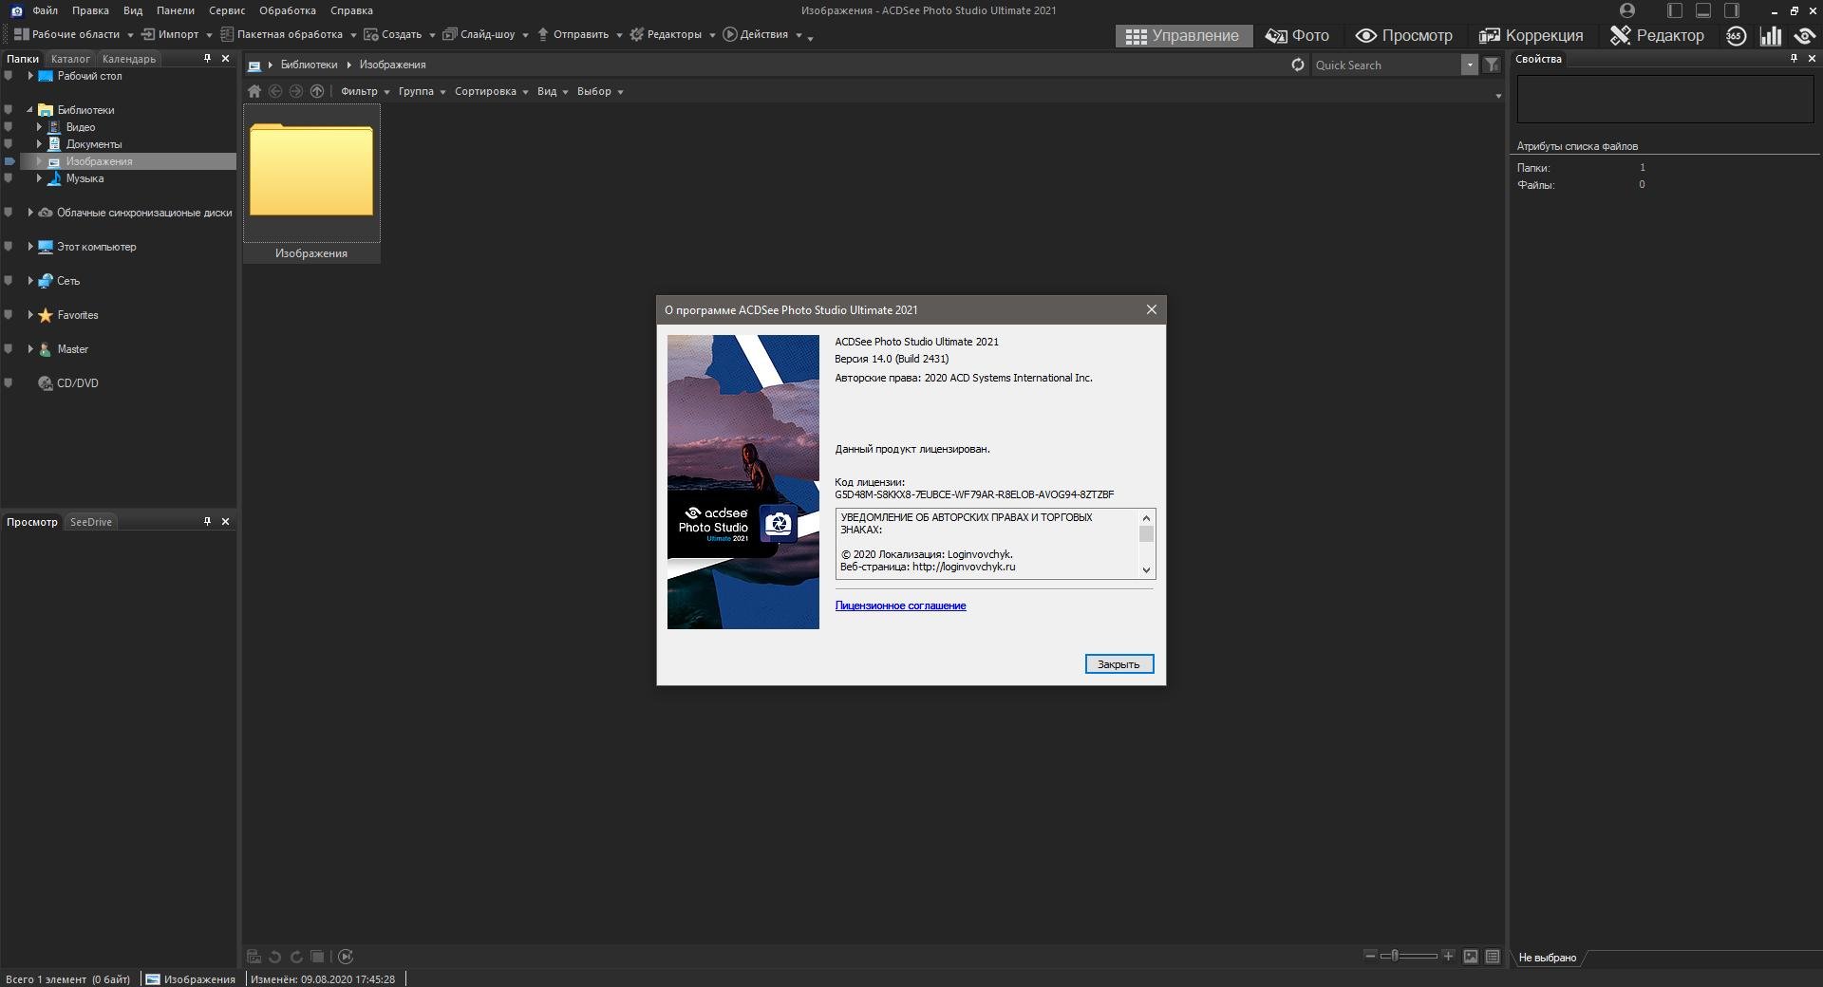
Task: Click the thumbnail zoom slider handle
Action: point(1395,956)
